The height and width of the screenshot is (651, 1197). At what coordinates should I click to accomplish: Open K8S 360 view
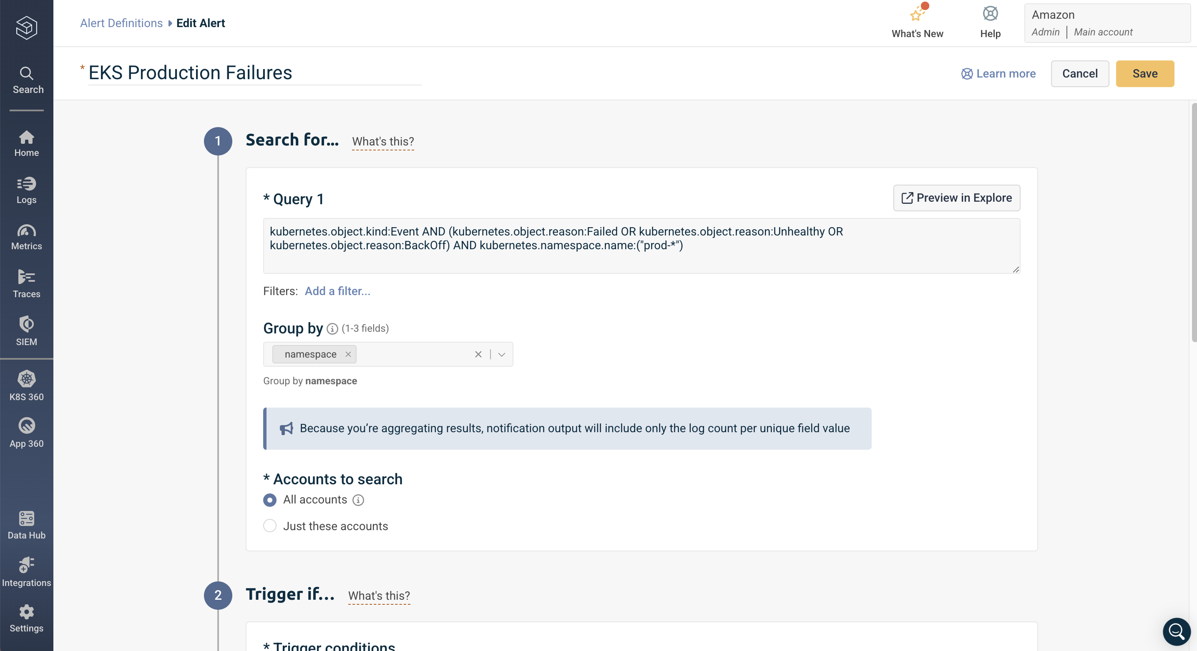click(x=26, y=386)
